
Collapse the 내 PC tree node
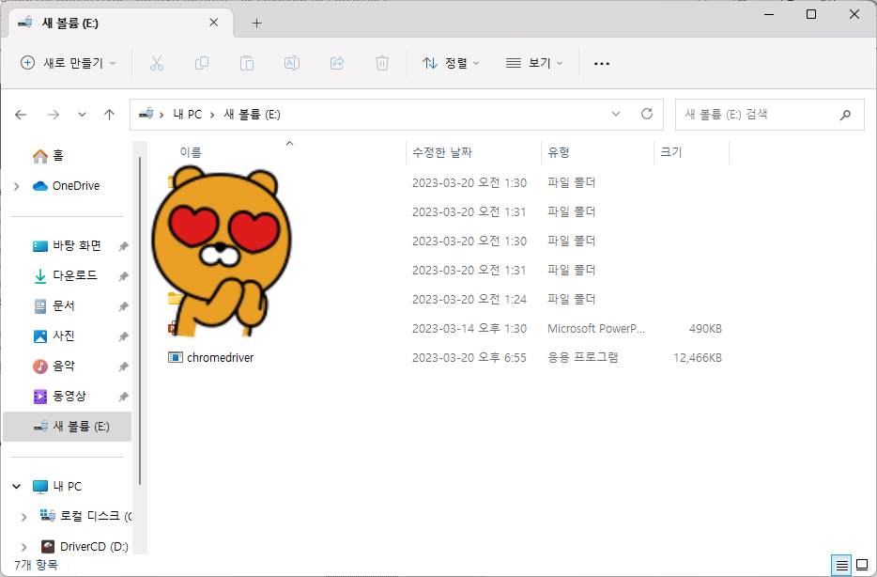point(17,487)
